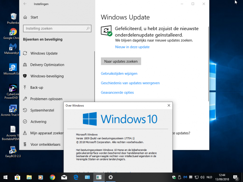The width and height of the screenshot is (243, 182).
Task: Select the Back-up sidebar item
Action: (x=36, y=87)
